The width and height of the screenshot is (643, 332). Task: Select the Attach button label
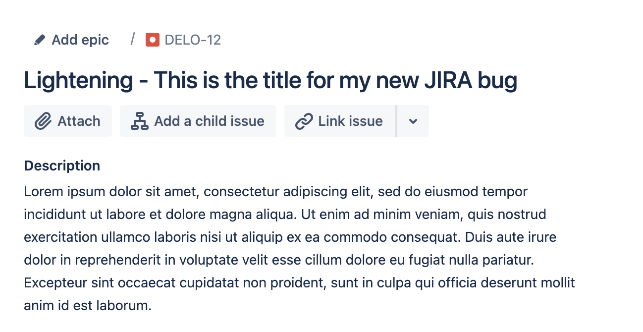click(79, 121)
